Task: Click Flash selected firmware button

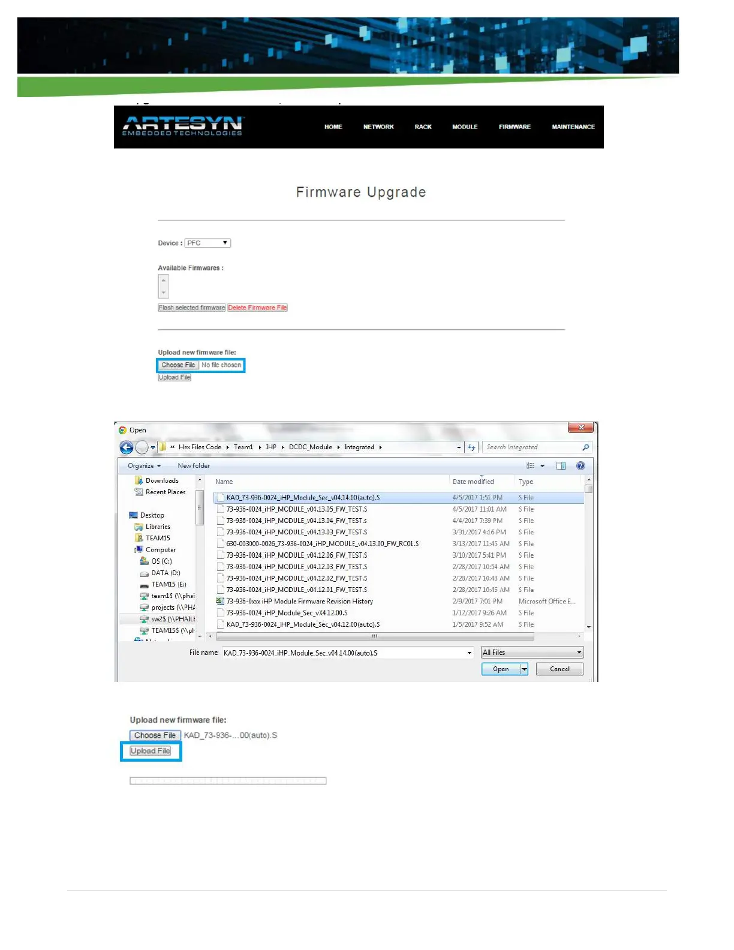Action: (x=191, y=308)
